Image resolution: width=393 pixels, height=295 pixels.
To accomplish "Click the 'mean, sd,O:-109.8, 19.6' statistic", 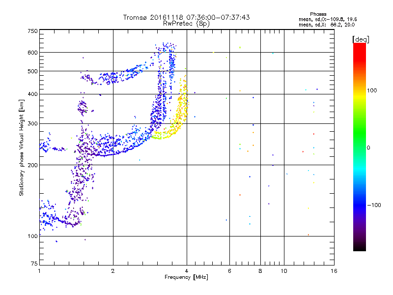I will coord(328,19).
